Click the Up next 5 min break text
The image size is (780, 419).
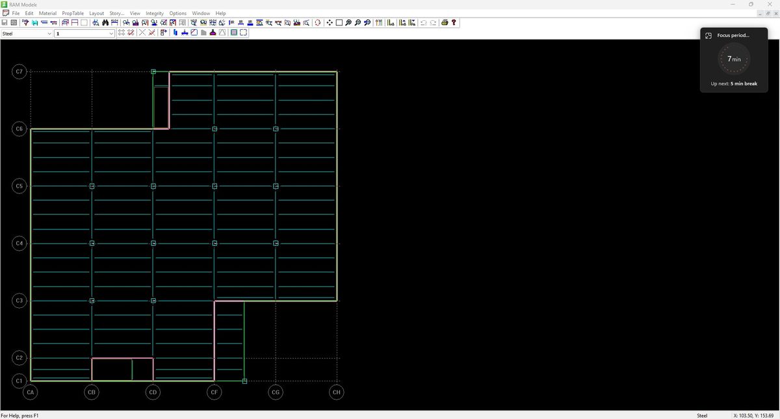[733, 83]
